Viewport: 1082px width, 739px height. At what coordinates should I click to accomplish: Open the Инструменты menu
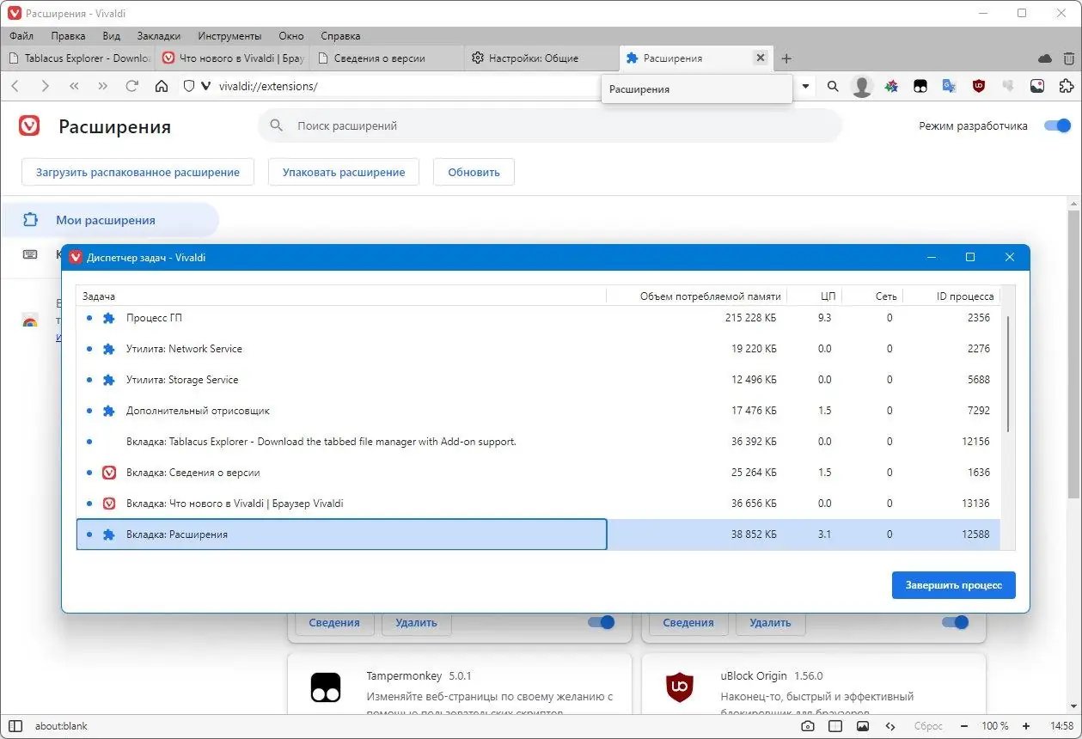pos(229,36)
